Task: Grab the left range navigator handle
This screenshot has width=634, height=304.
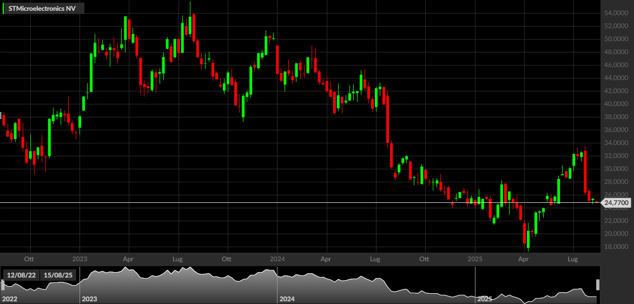Action: coord(2,285)
